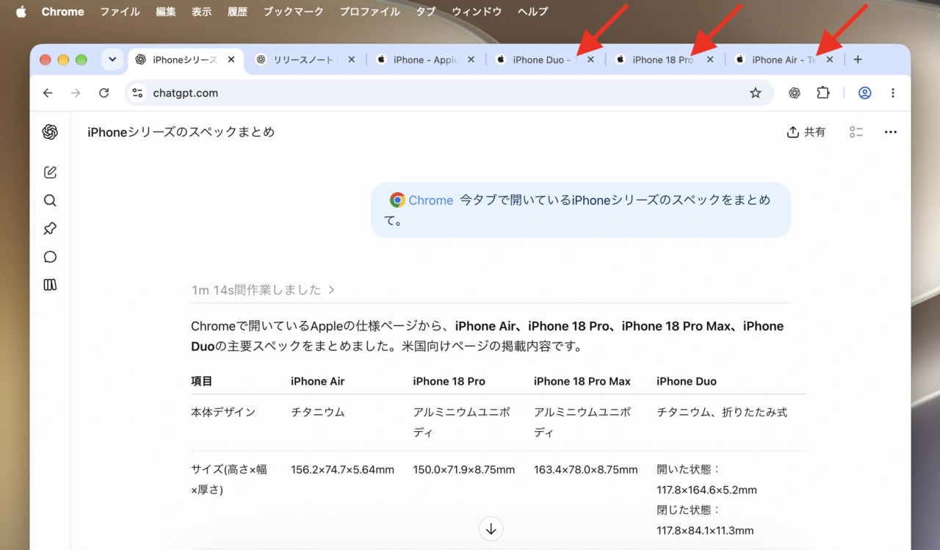This screenshot has width=940, height=550.
Task: Click the Chrome mention in the prompt
Action: [422, 200]
